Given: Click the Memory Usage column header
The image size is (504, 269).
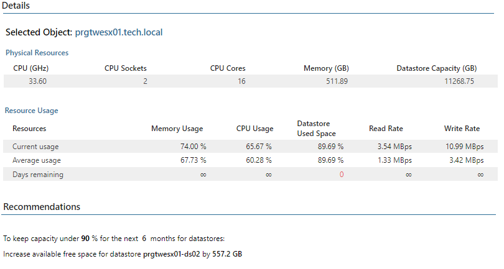Looking at the screenshot, I should [177, 129].
